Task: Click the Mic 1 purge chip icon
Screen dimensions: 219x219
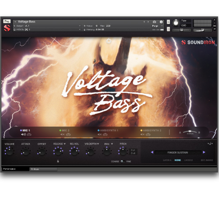Action: 29,134
